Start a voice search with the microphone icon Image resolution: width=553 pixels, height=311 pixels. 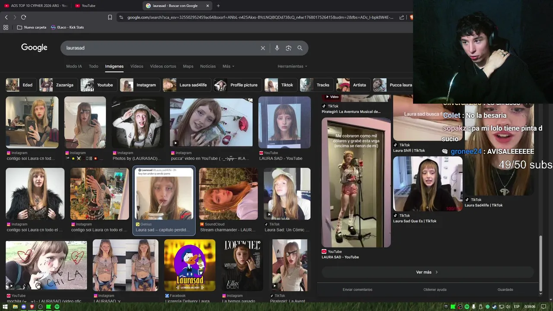tap(277, 48)
